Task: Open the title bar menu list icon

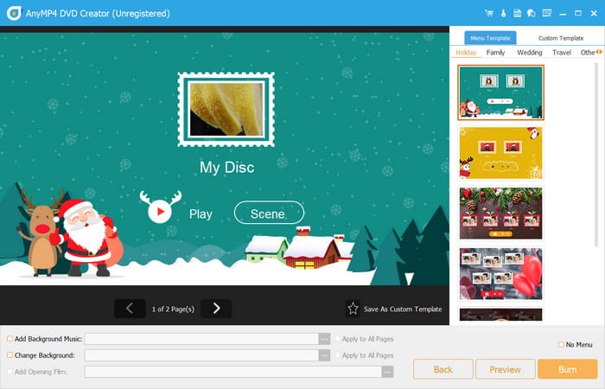Action: pos(547,14)
